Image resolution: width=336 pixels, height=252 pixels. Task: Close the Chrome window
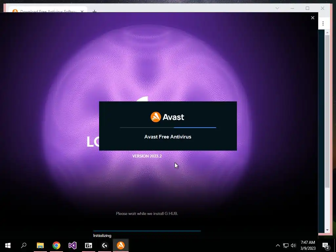[323, 8]
